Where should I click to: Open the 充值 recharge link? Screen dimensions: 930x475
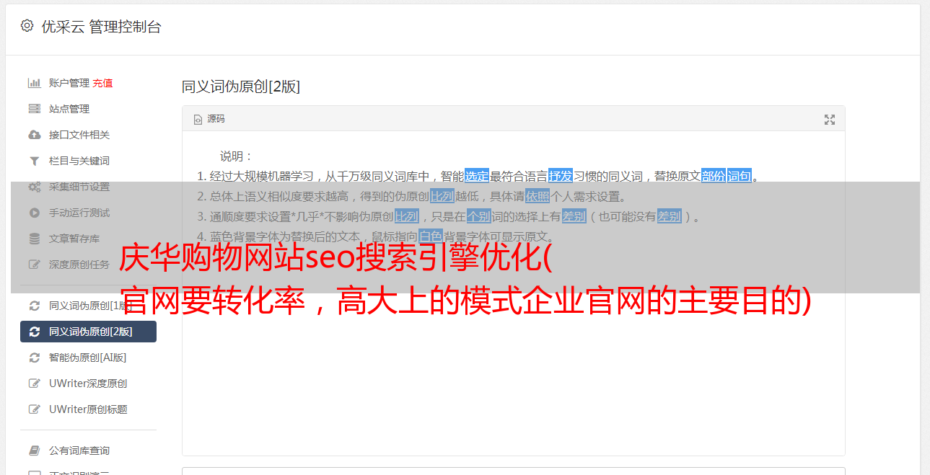click(x=102, y=83)
